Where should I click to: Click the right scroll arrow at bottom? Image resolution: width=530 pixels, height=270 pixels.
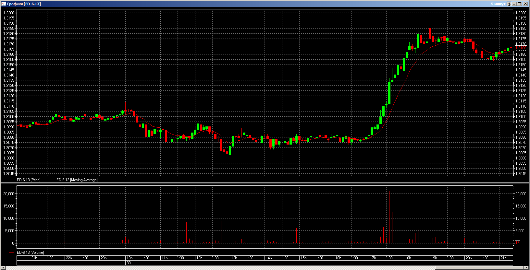pyautogui.click(x=526, y=267)
